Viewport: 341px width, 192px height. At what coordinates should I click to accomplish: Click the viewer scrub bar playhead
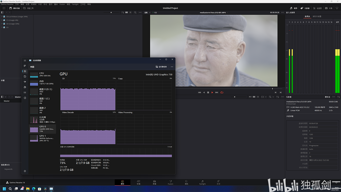click(x=272, y=89)
